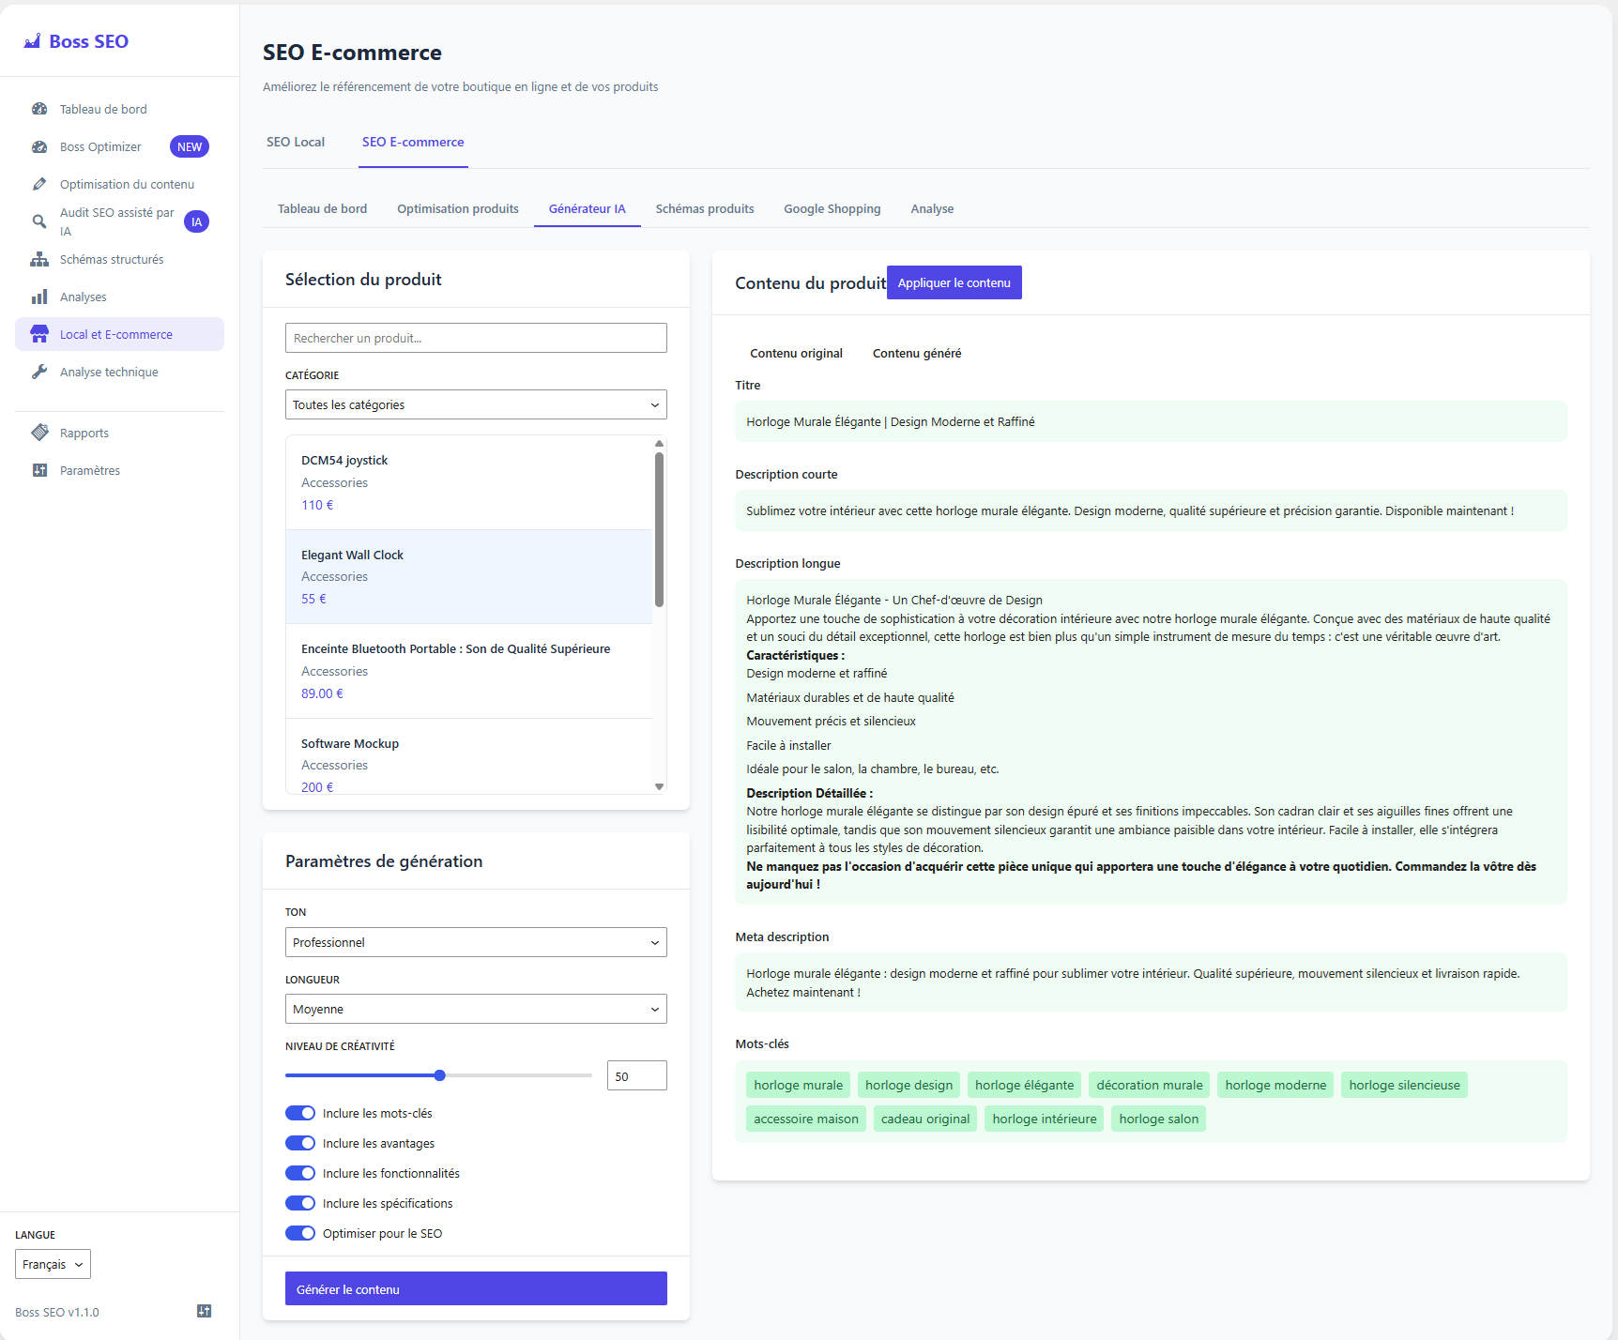Click the Tableau de bord gauge icon

[x=39, y=109]
